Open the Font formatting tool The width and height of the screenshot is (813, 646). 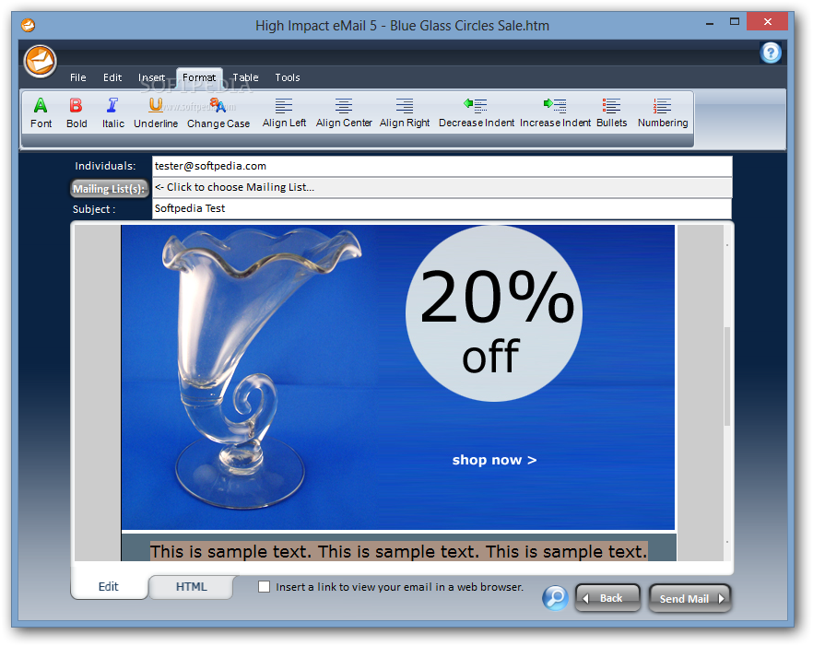click(x=41, y=112)
